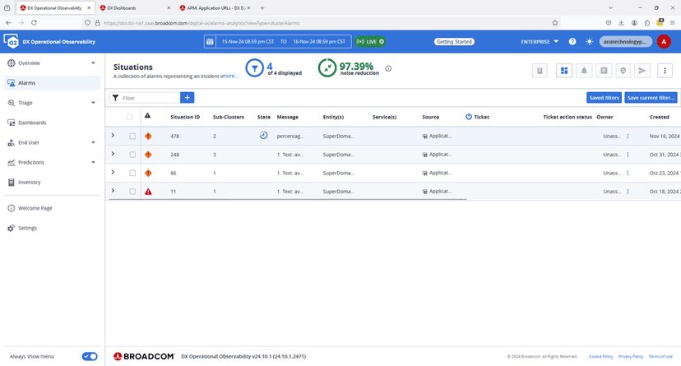Open the ENTERPRISE dropdown
The image size is (681, 366).
click(x=540, y=41)
